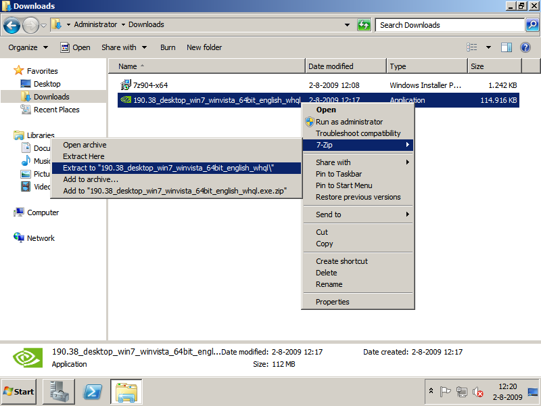Viewport: 541px width, 406px height.
Task: Click the Documents library icon
Action: [x=26, y=148]
